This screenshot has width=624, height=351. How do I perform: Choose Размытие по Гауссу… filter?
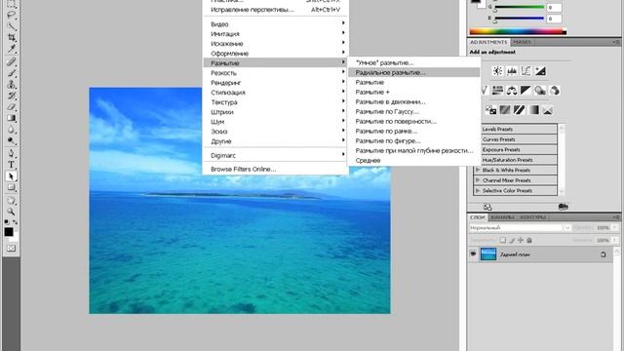pyautogui.click(x=413, y=111)
